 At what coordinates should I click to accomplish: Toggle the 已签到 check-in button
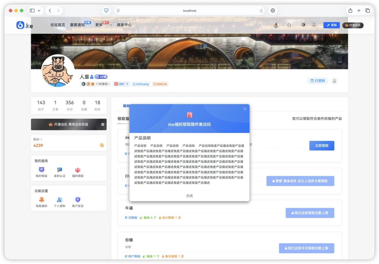coord(317,81)
